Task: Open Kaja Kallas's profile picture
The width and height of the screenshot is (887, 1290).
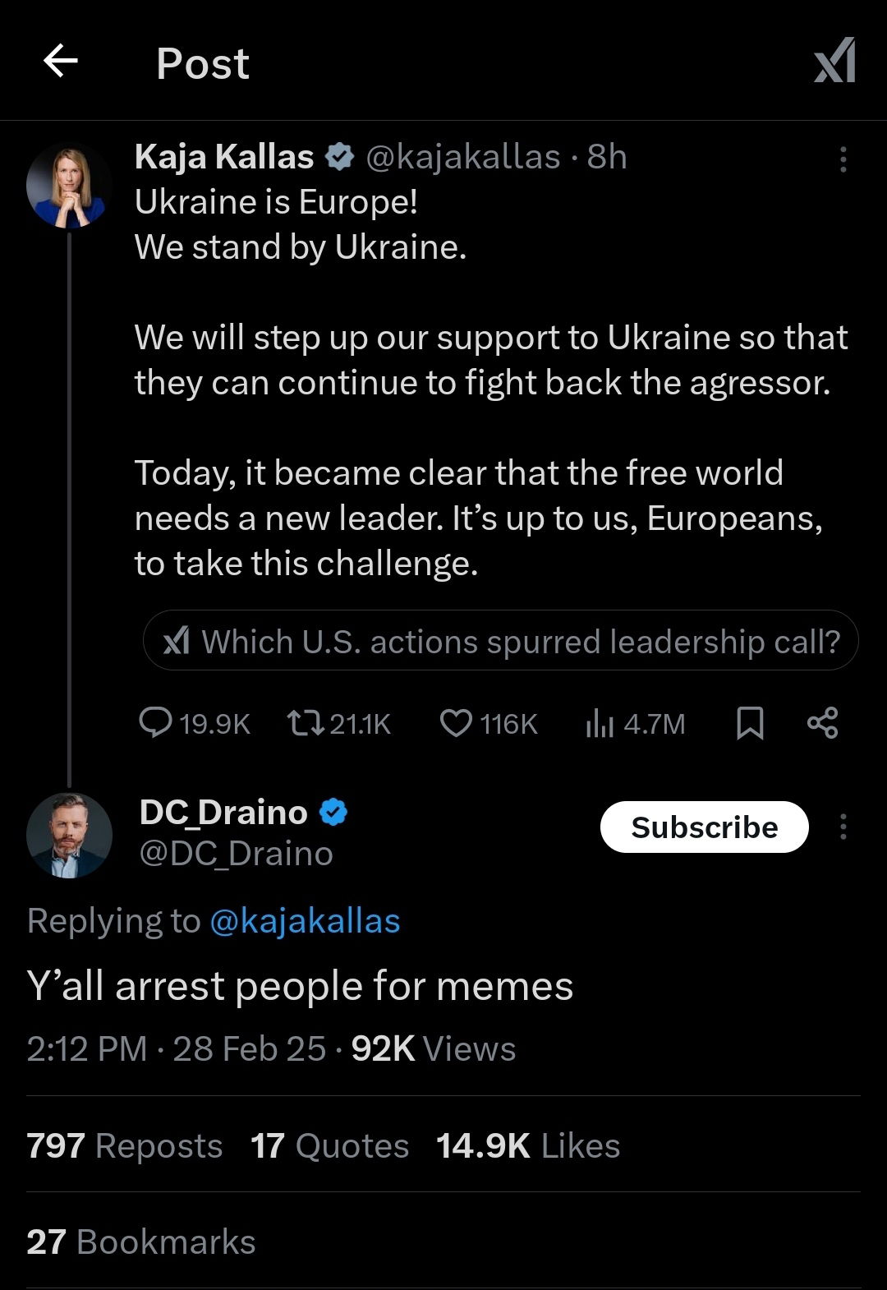Action: tap(69, 186)
